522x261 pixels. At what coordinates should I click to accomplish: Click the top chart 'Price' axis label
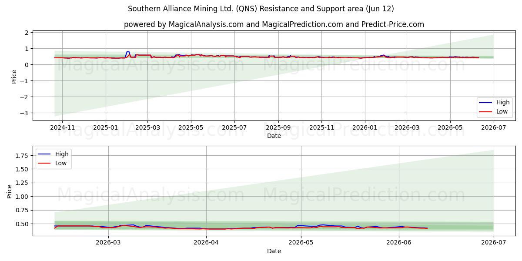(x=14, y=76)
